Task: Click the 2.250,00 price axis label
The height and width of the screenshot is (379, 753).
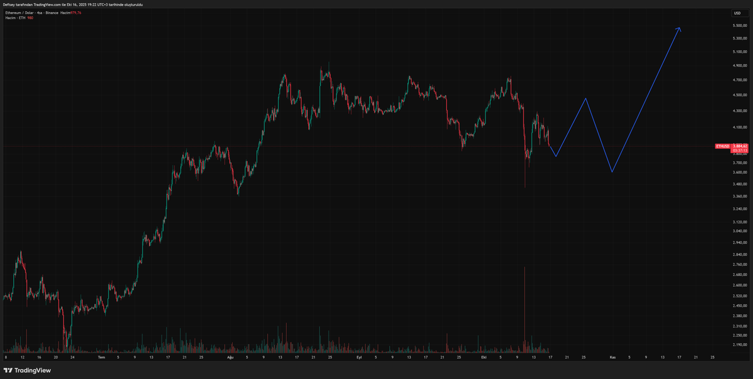Action: coord(739,335)
